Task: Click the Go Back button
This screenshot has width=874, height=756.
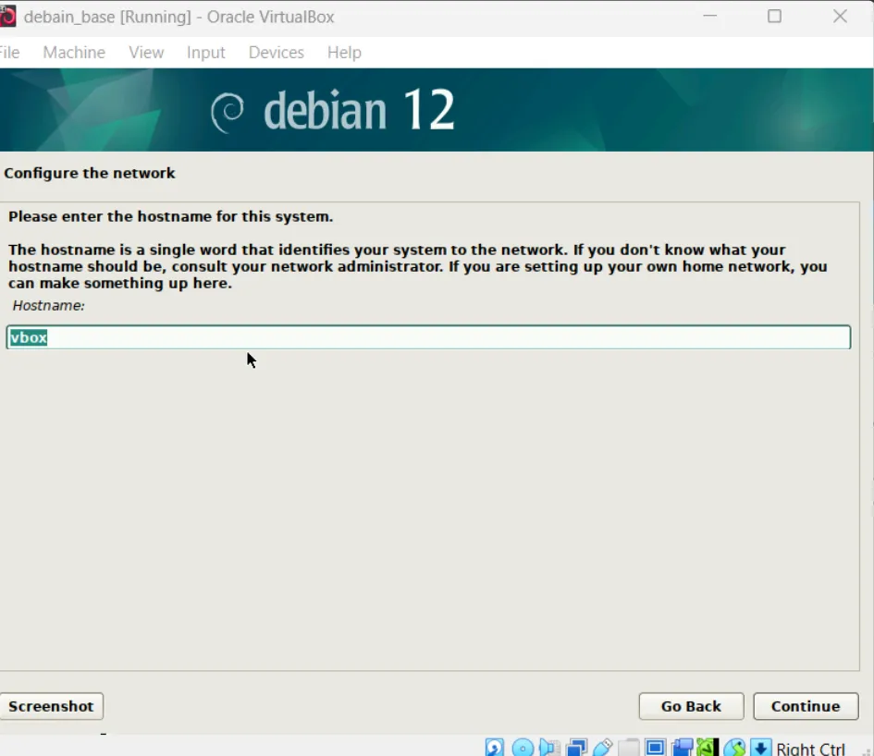Action: 691,706
